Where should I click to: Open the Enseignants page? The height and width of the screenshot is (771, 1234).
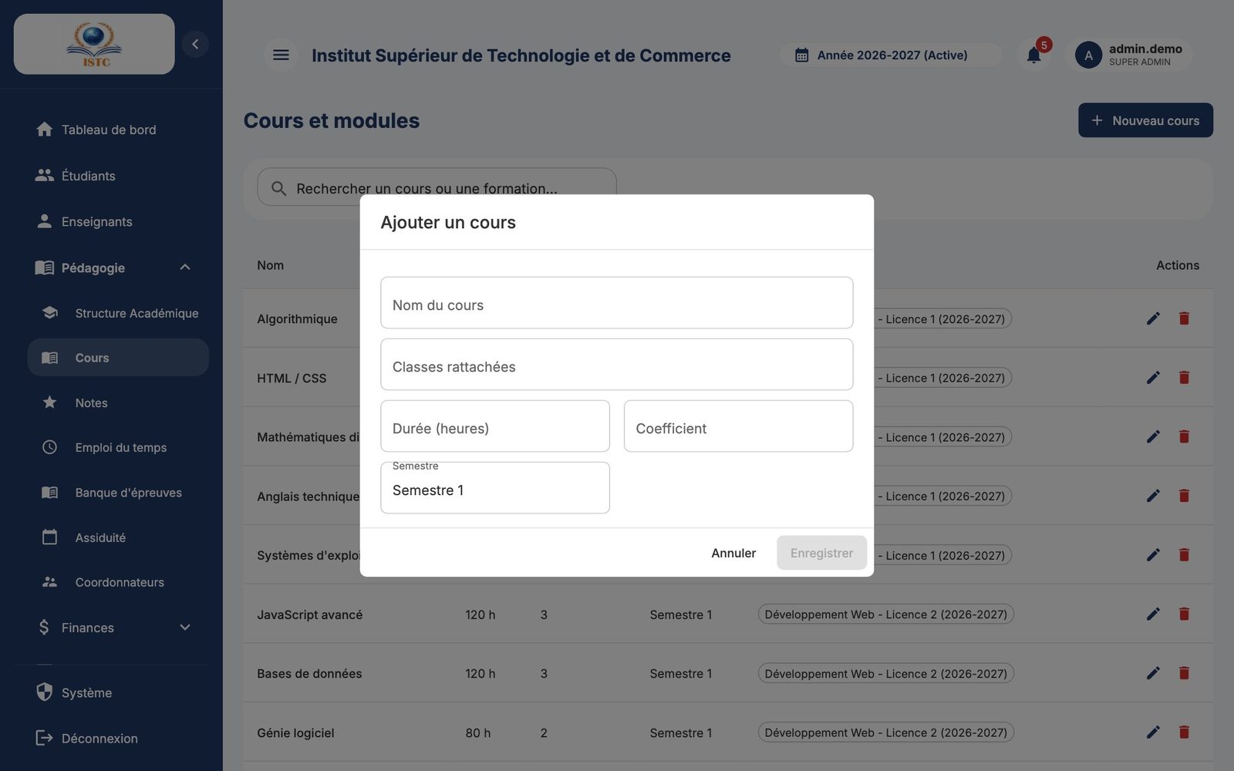(118, 221)
